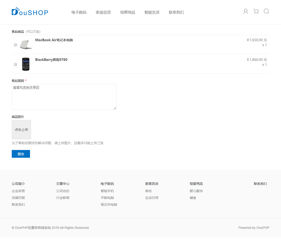The height and width of the screenshot is (242, 281).
Task: Open footer link 家纺
Action: 148,191
